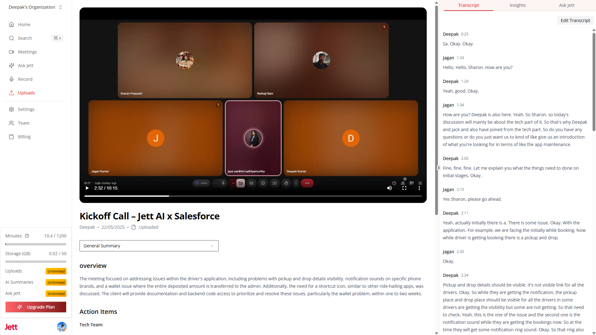The width and height of the screenshot is (596, 335).
Task: Click the 10.4 / 1200 minutes value
Action: [55, 236]
